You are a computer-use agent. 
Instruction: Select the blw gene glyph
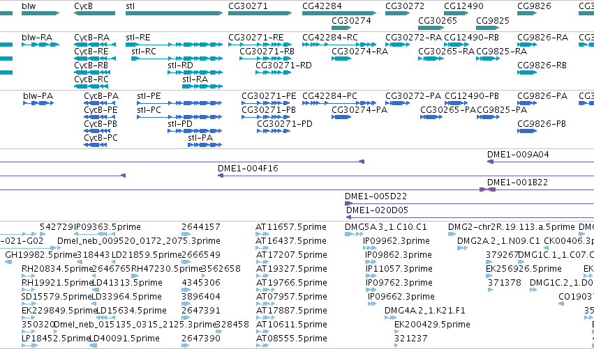point(40,13)
